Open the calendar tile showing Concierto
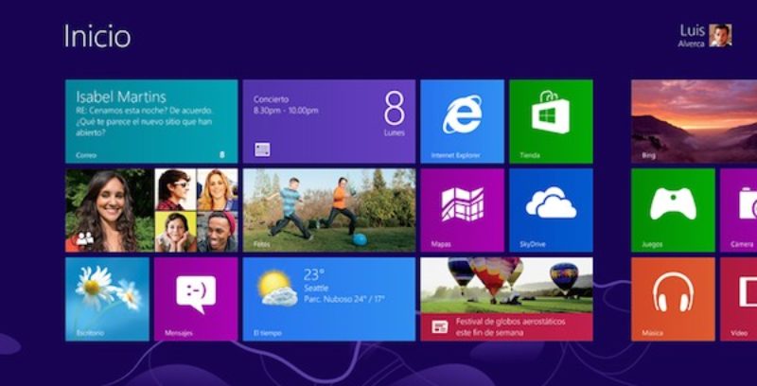 (328, 122)
